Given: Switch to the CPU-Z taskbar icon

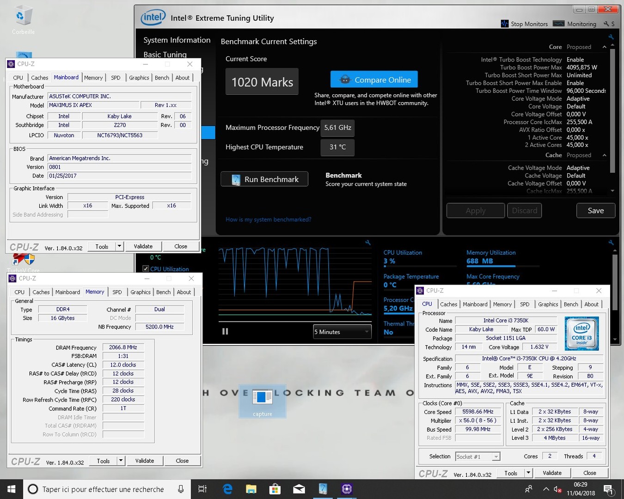Looking at the screenshot, I should [x=347, y=489].
